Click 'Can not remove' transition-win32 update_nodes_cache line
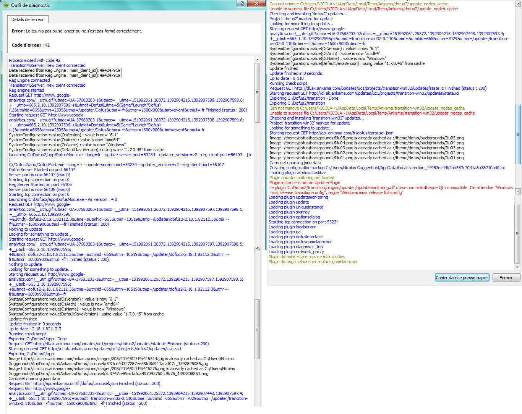The width and height of the screenshot is (522, 414). tap(367, 108)
